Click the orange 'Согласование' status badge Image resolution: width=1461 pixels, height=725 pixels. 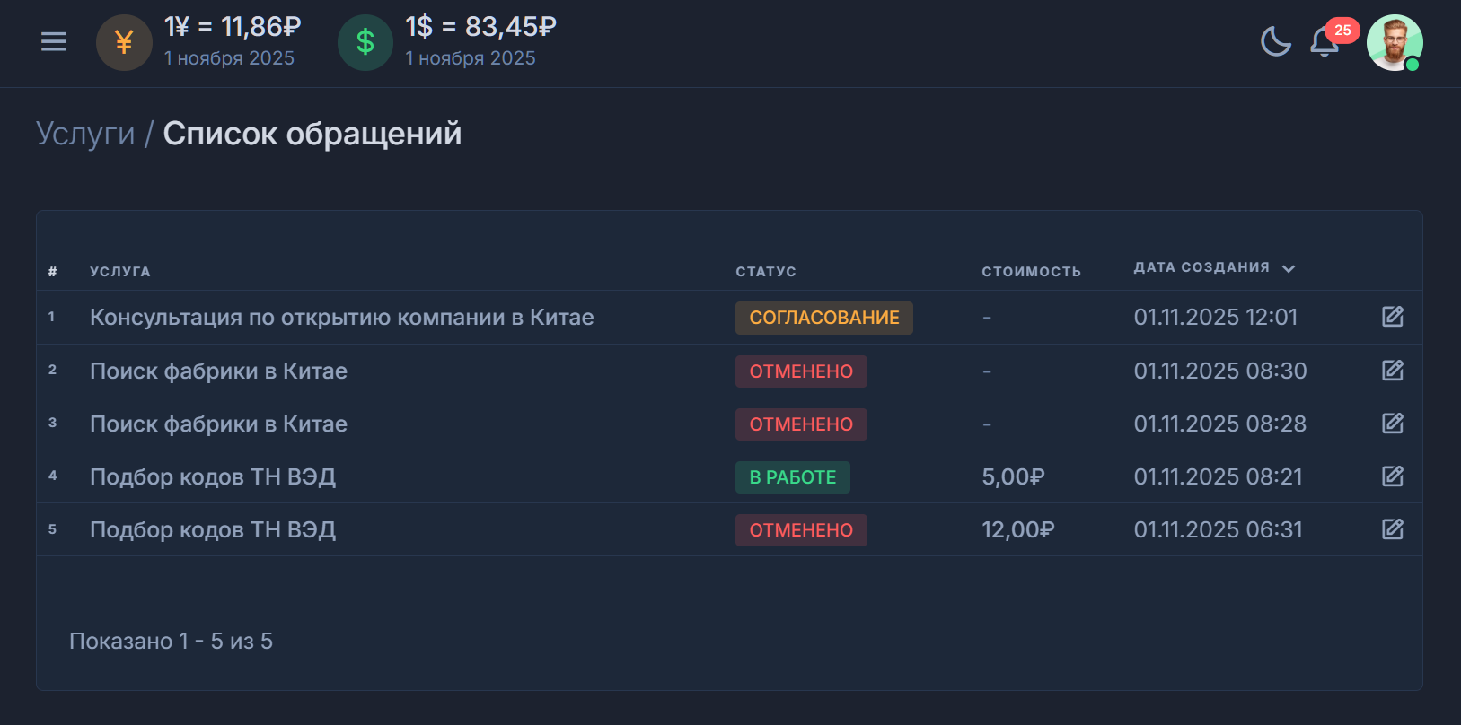click(x=823, y=318)
